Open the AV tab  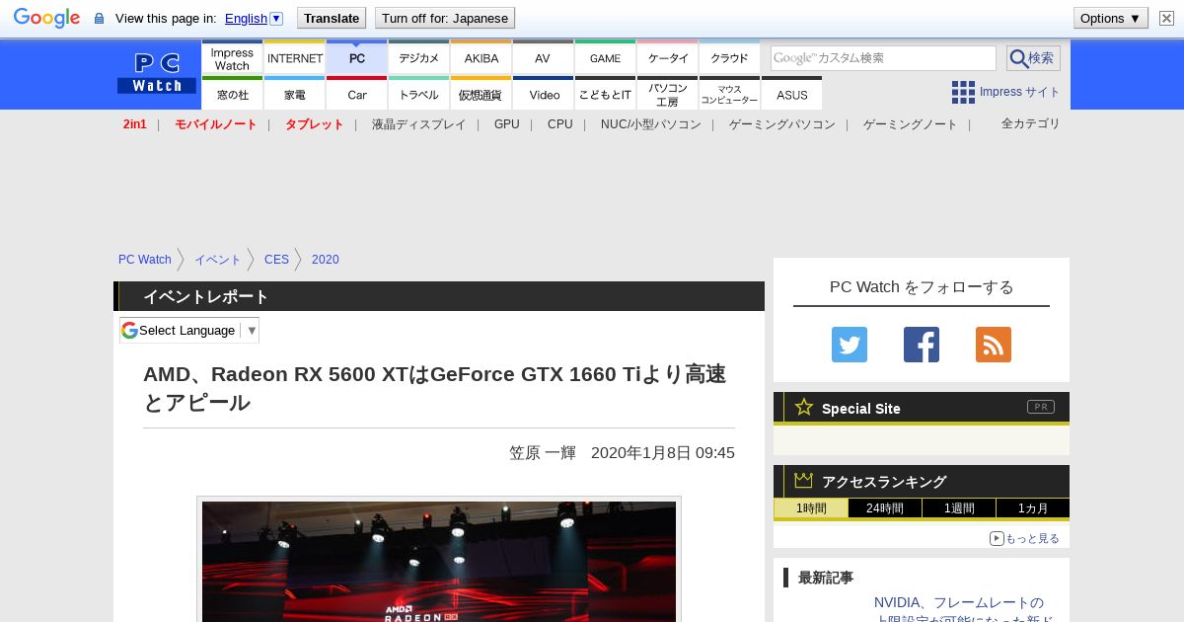tap(543, 58)
